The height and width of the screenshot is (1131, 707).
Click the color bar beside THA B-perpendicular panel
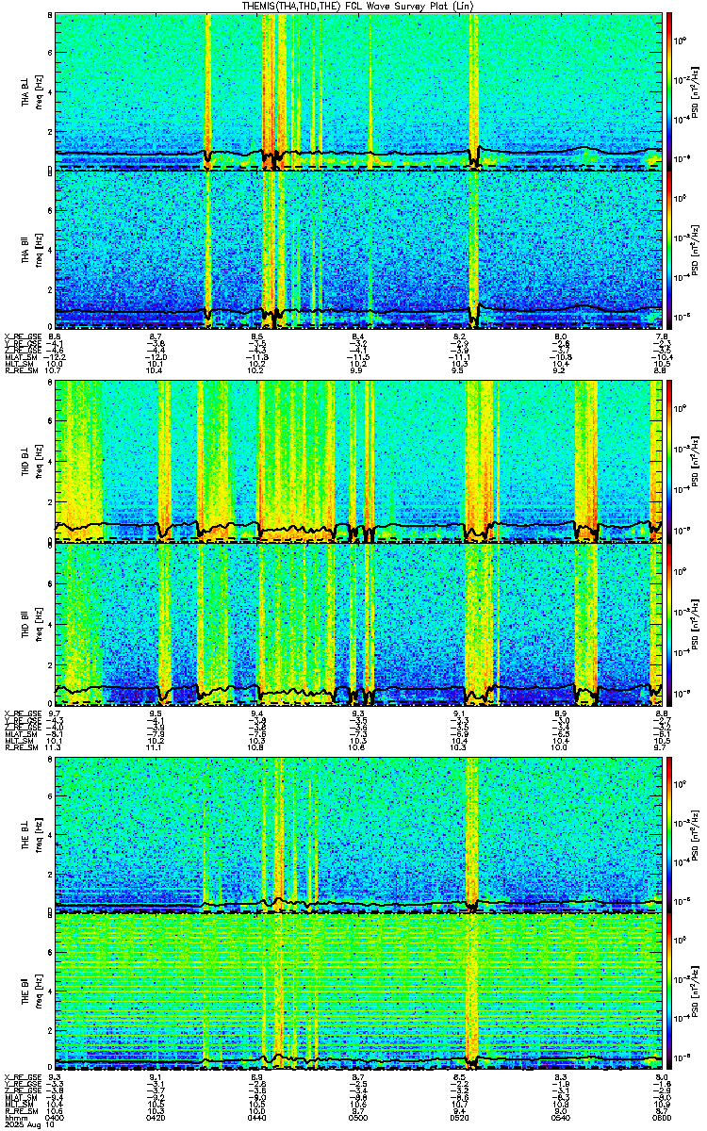(x=670, y=90)
